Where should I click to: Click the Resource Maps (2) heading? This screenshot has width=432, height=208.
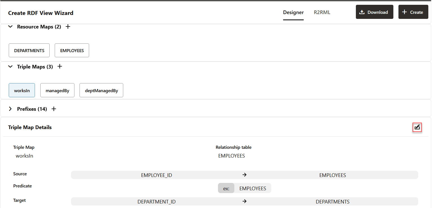click(x=39, y=27)
